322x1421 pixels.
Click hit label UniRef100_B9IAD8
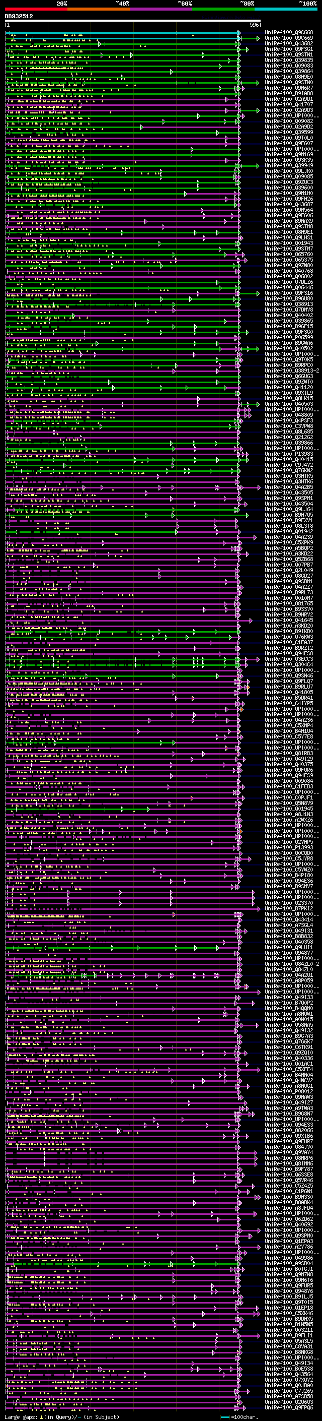(x=289, y=93)
